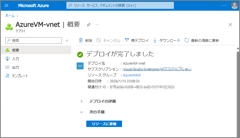Click 再デプロイ toolbar button
This screenshot has width=240, height=138.
click(137, 40)
